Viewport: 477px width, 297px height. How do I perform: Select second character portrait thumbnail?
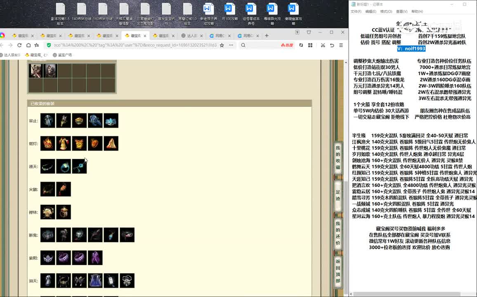pyautogui.click(x=50, y=71)
